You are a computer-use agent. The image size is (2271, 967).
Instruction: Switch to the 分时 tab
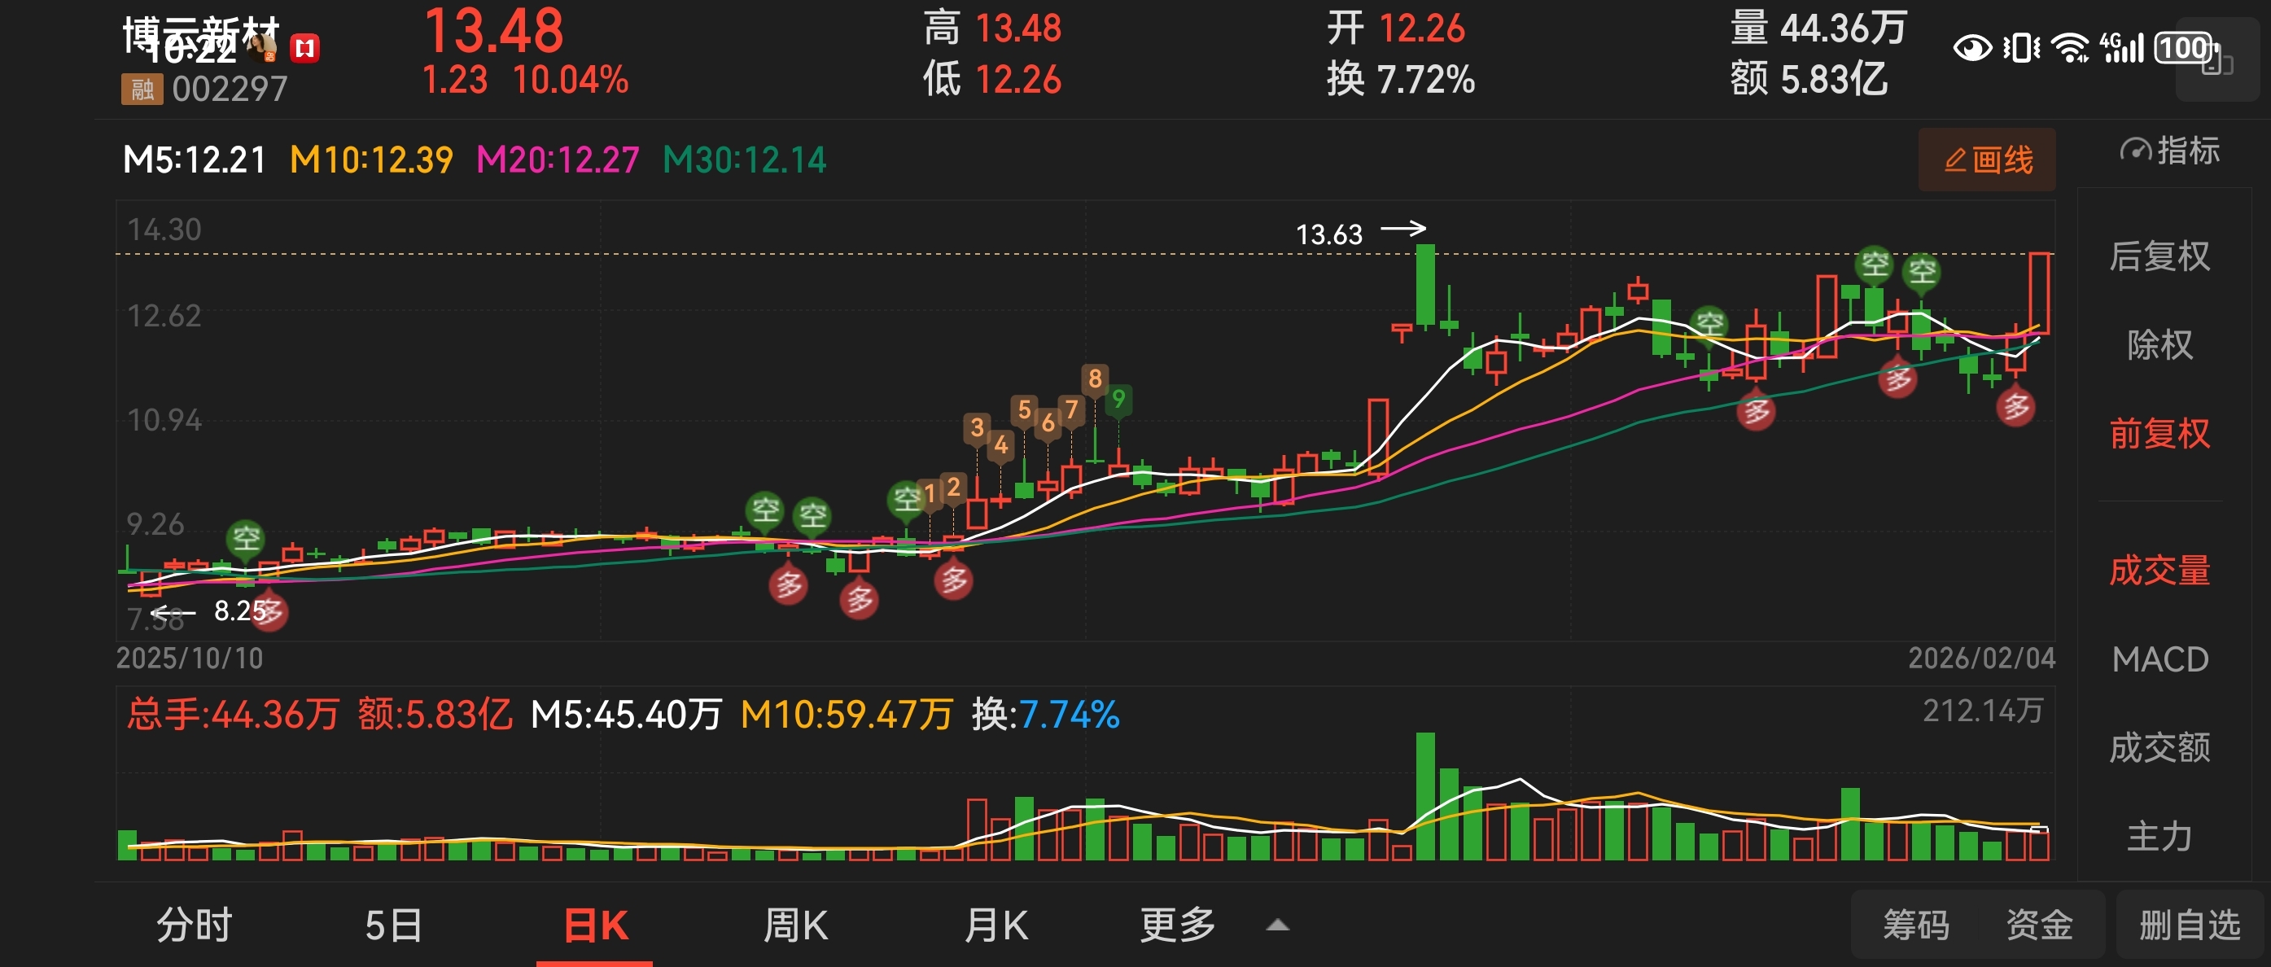click(194, 925)
